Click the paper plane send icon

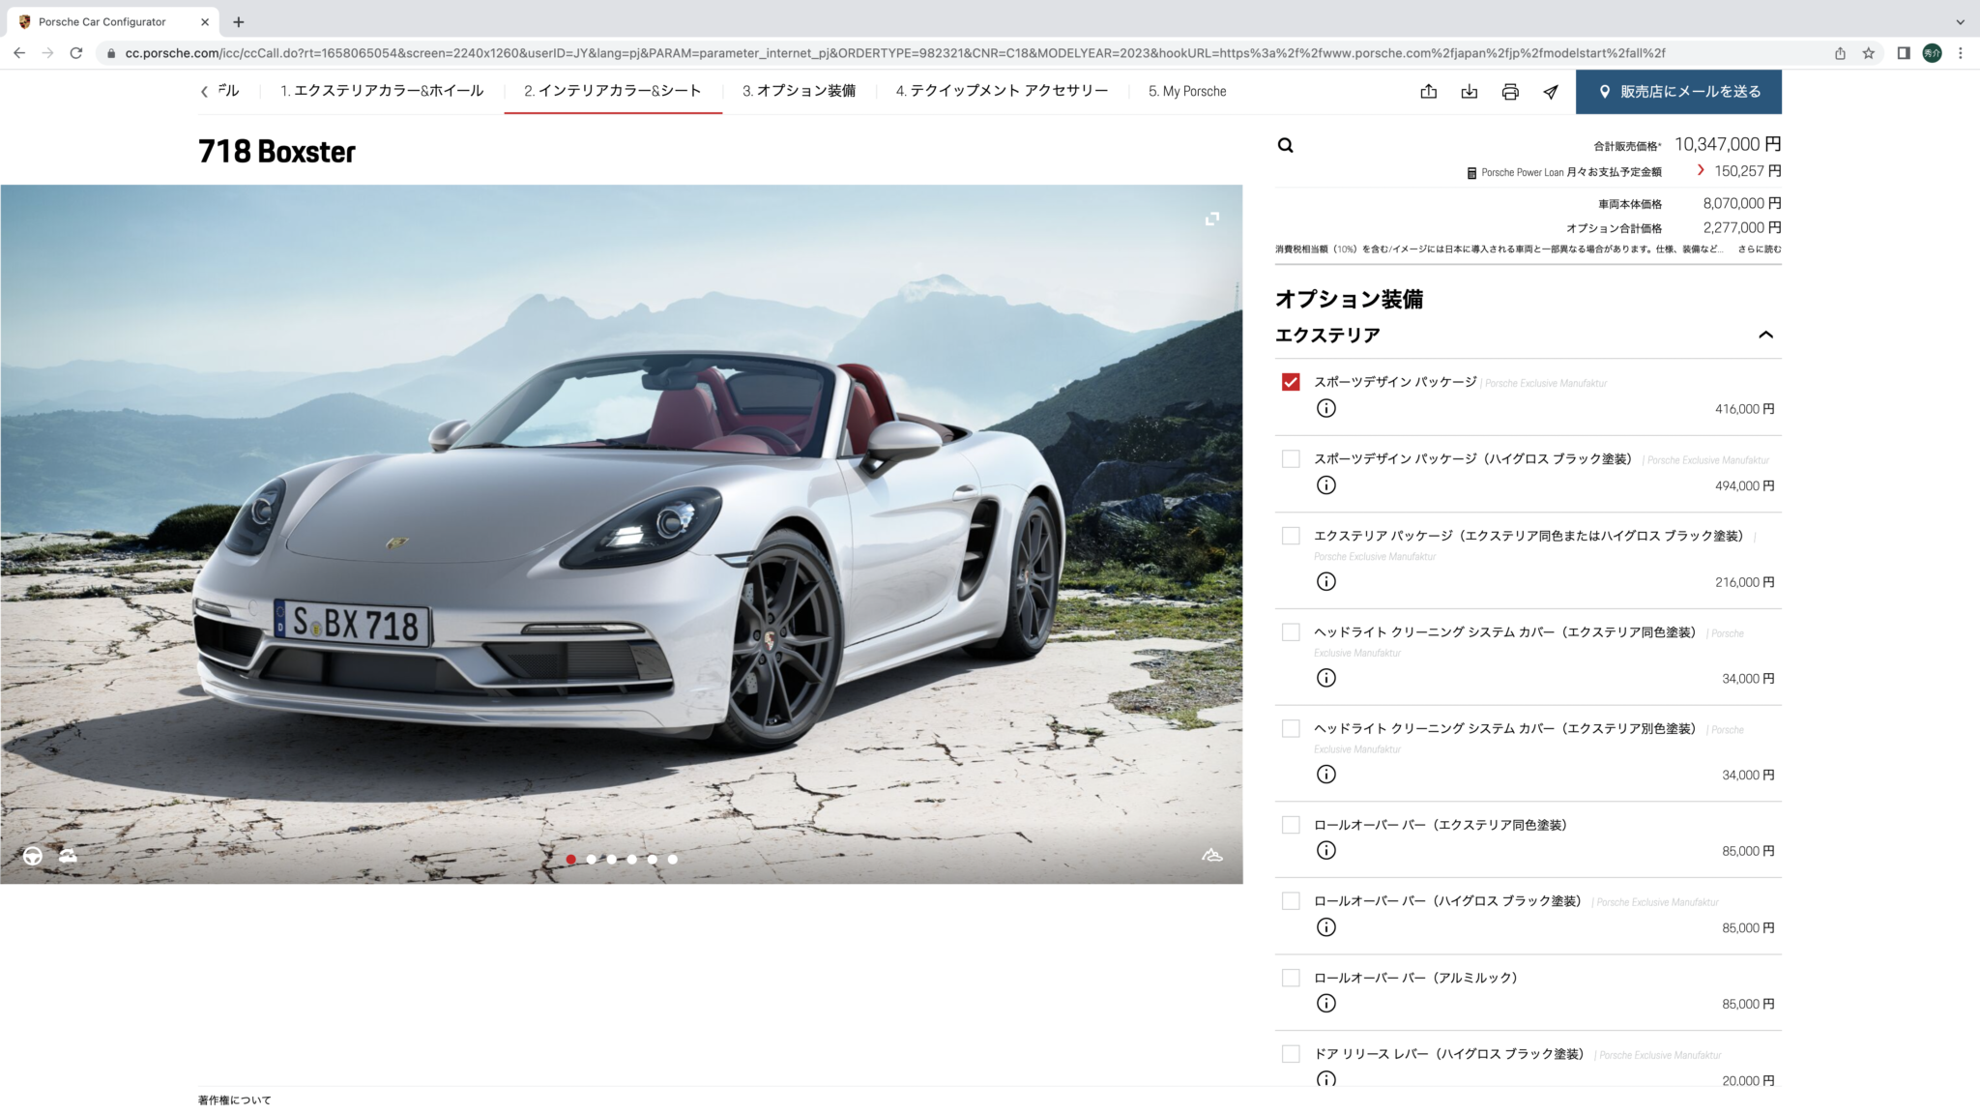(x=1551, y=92)
